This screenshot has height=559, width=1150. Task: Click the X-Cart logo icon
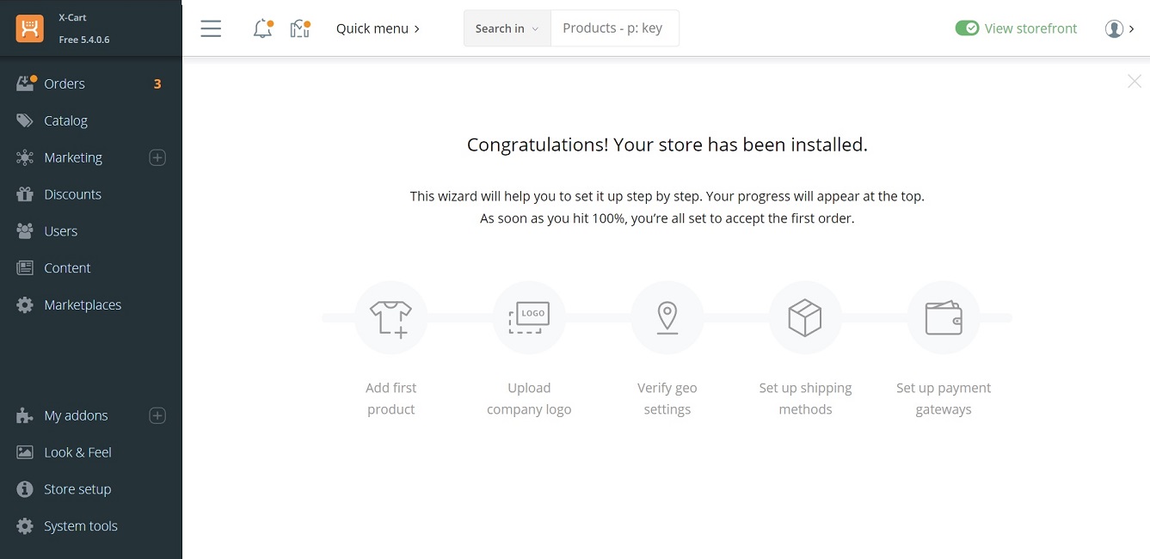click(29, 28)
